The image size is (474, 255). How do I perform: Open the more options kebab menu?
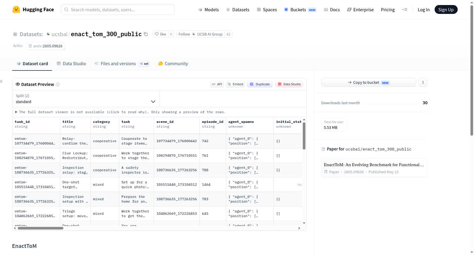423,82
